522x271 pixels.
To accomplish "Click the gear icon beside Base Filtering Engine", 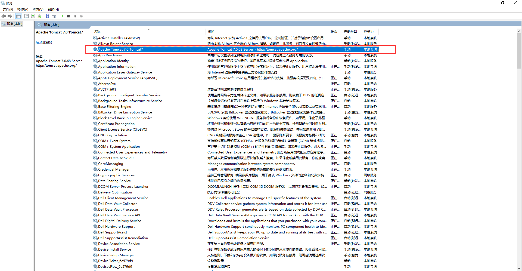I will coord(95,106).
